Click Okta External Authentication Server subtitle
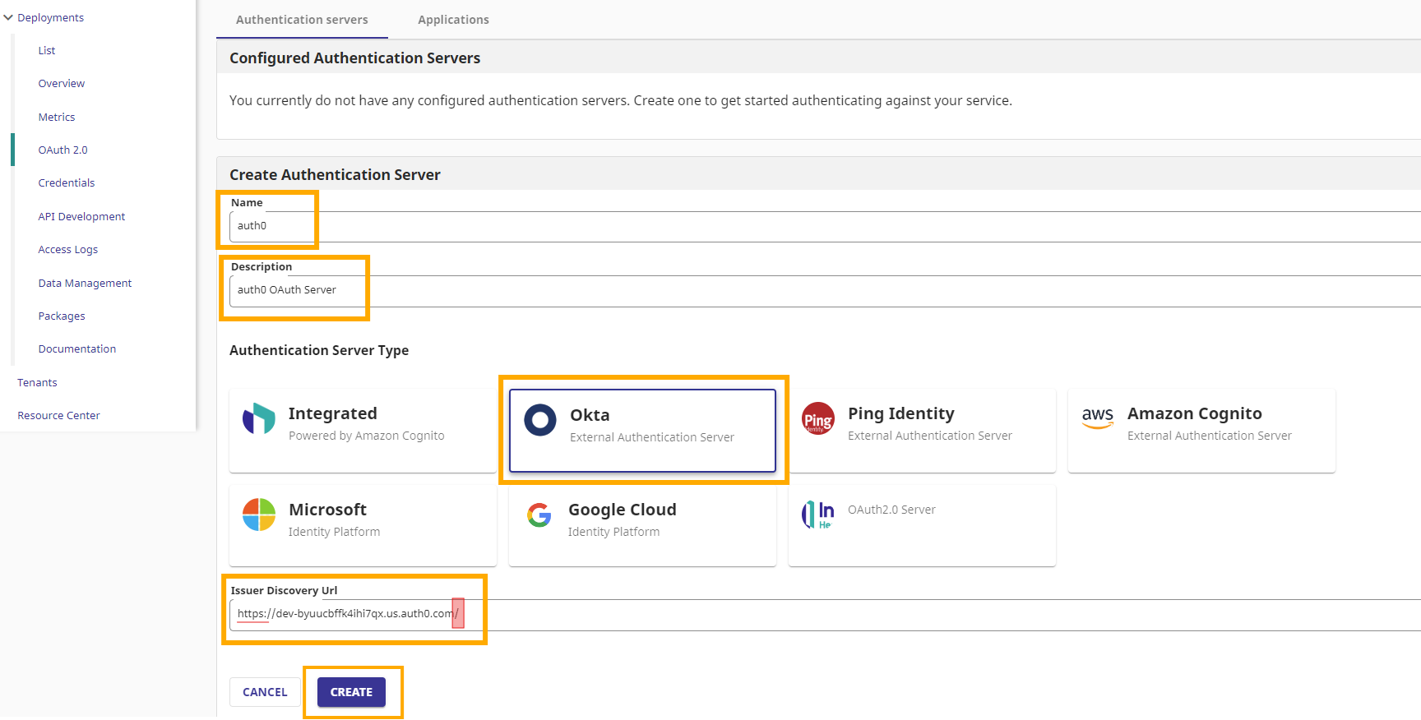The image size is (1421, 720). pyautogui.click(x=652, y=437)
